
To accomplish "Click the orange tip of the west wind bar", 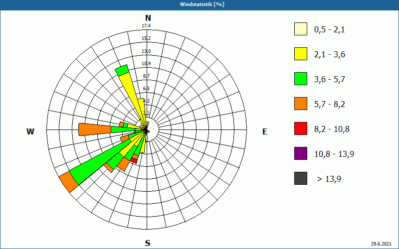I will coord(95,129).
